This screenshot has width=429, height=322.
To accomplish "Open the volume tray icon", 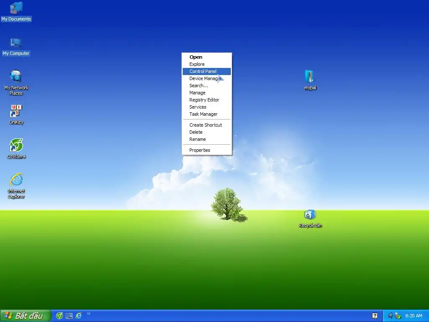I will point(390,316).
